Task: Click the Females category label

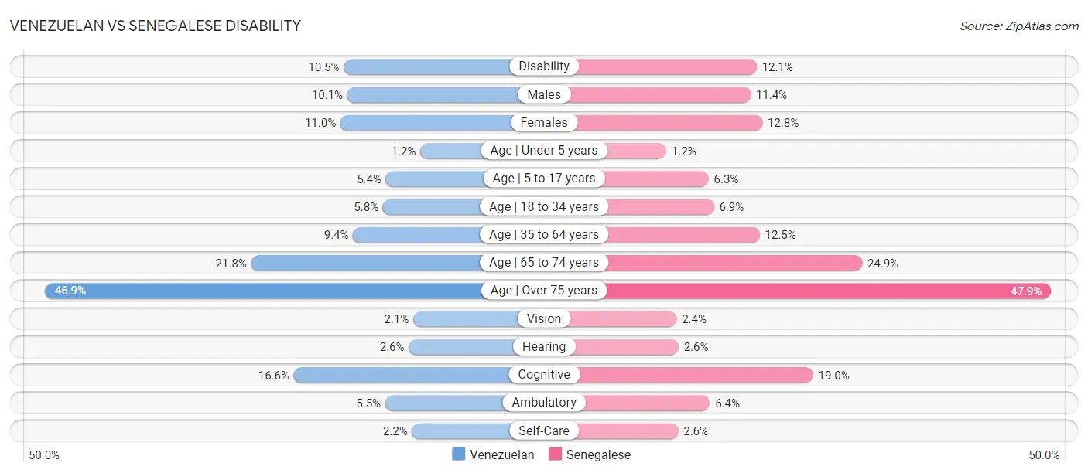Action: point(544,122)
